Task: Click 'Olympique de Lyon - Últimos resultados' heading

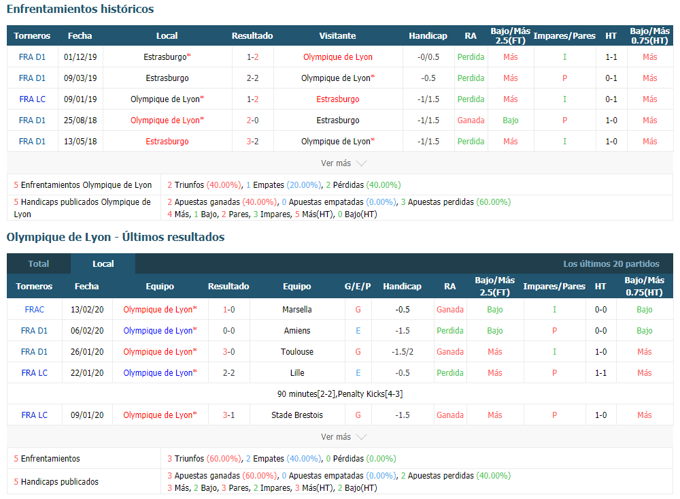Action: point(116,237)
